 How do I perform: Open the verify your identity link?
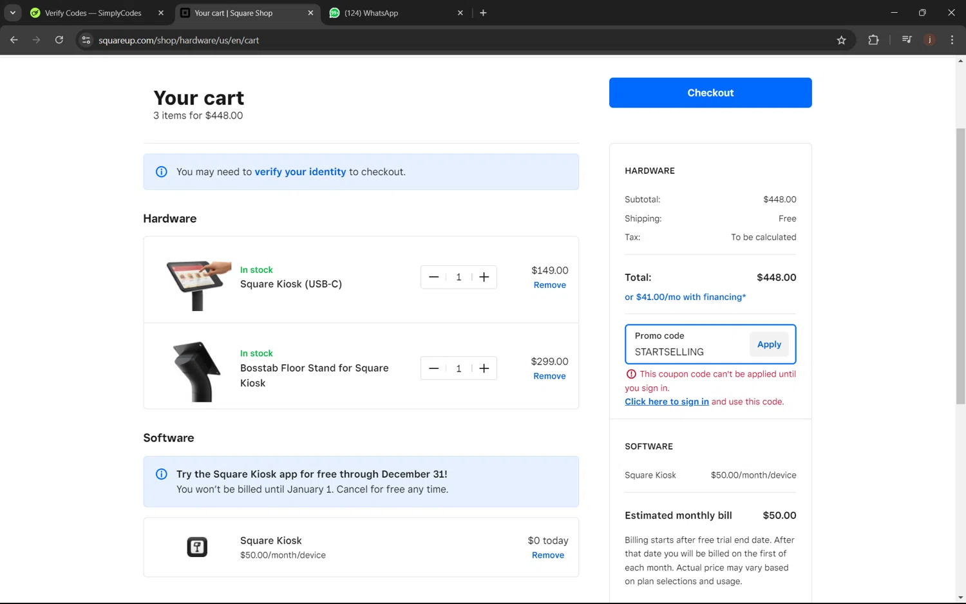(300, 172)
